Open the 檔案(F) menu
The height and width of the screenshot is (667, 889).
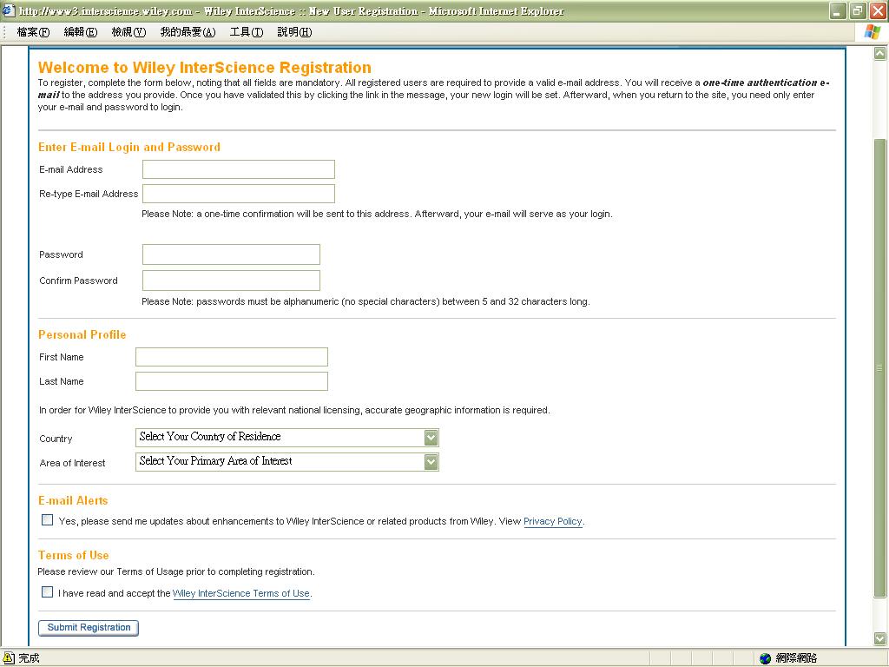pos(34,32)
